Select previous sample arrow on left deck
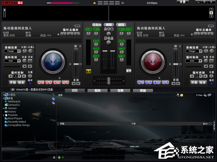 coord(25,66)
